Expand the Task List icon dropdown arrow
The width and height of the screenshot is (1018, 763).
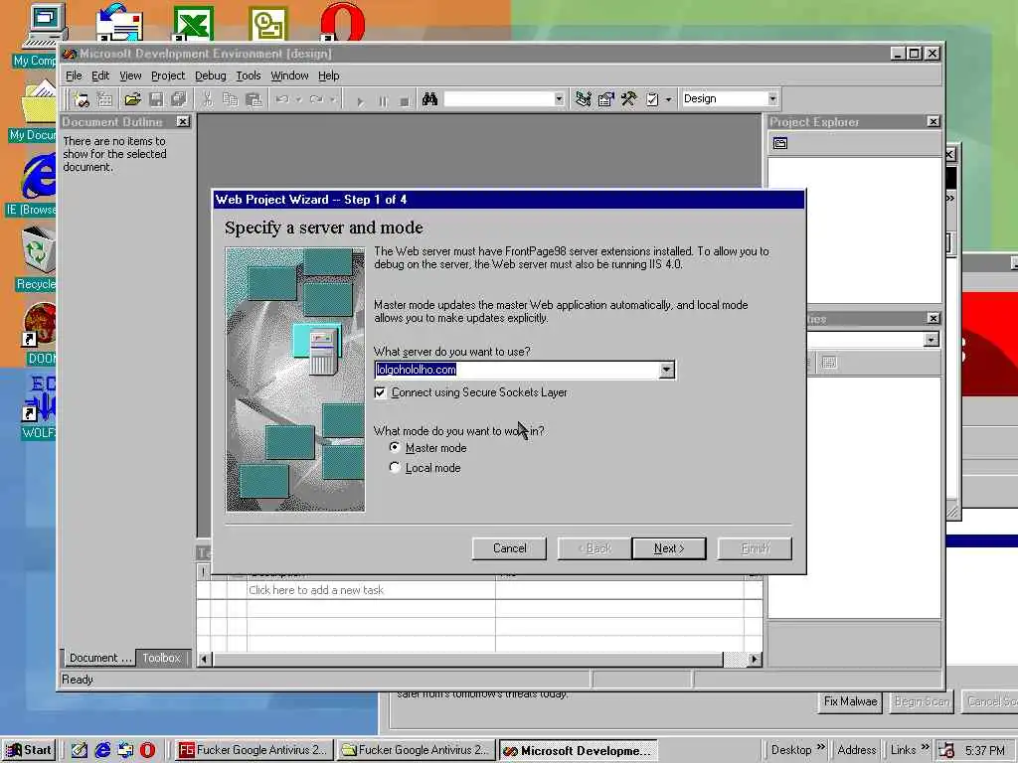[669, 99]
